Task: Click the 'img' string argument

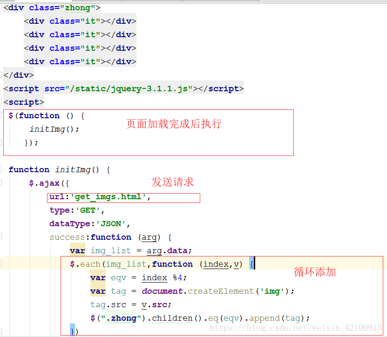Action: click(x=272, y=291)
